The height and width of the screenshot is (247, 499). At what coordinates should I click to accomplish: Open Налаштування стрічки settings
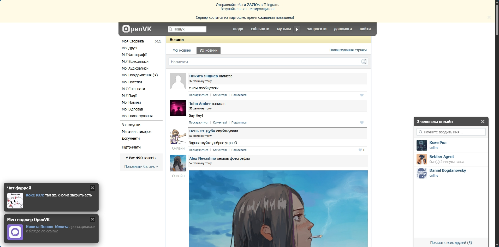(348, 50)
